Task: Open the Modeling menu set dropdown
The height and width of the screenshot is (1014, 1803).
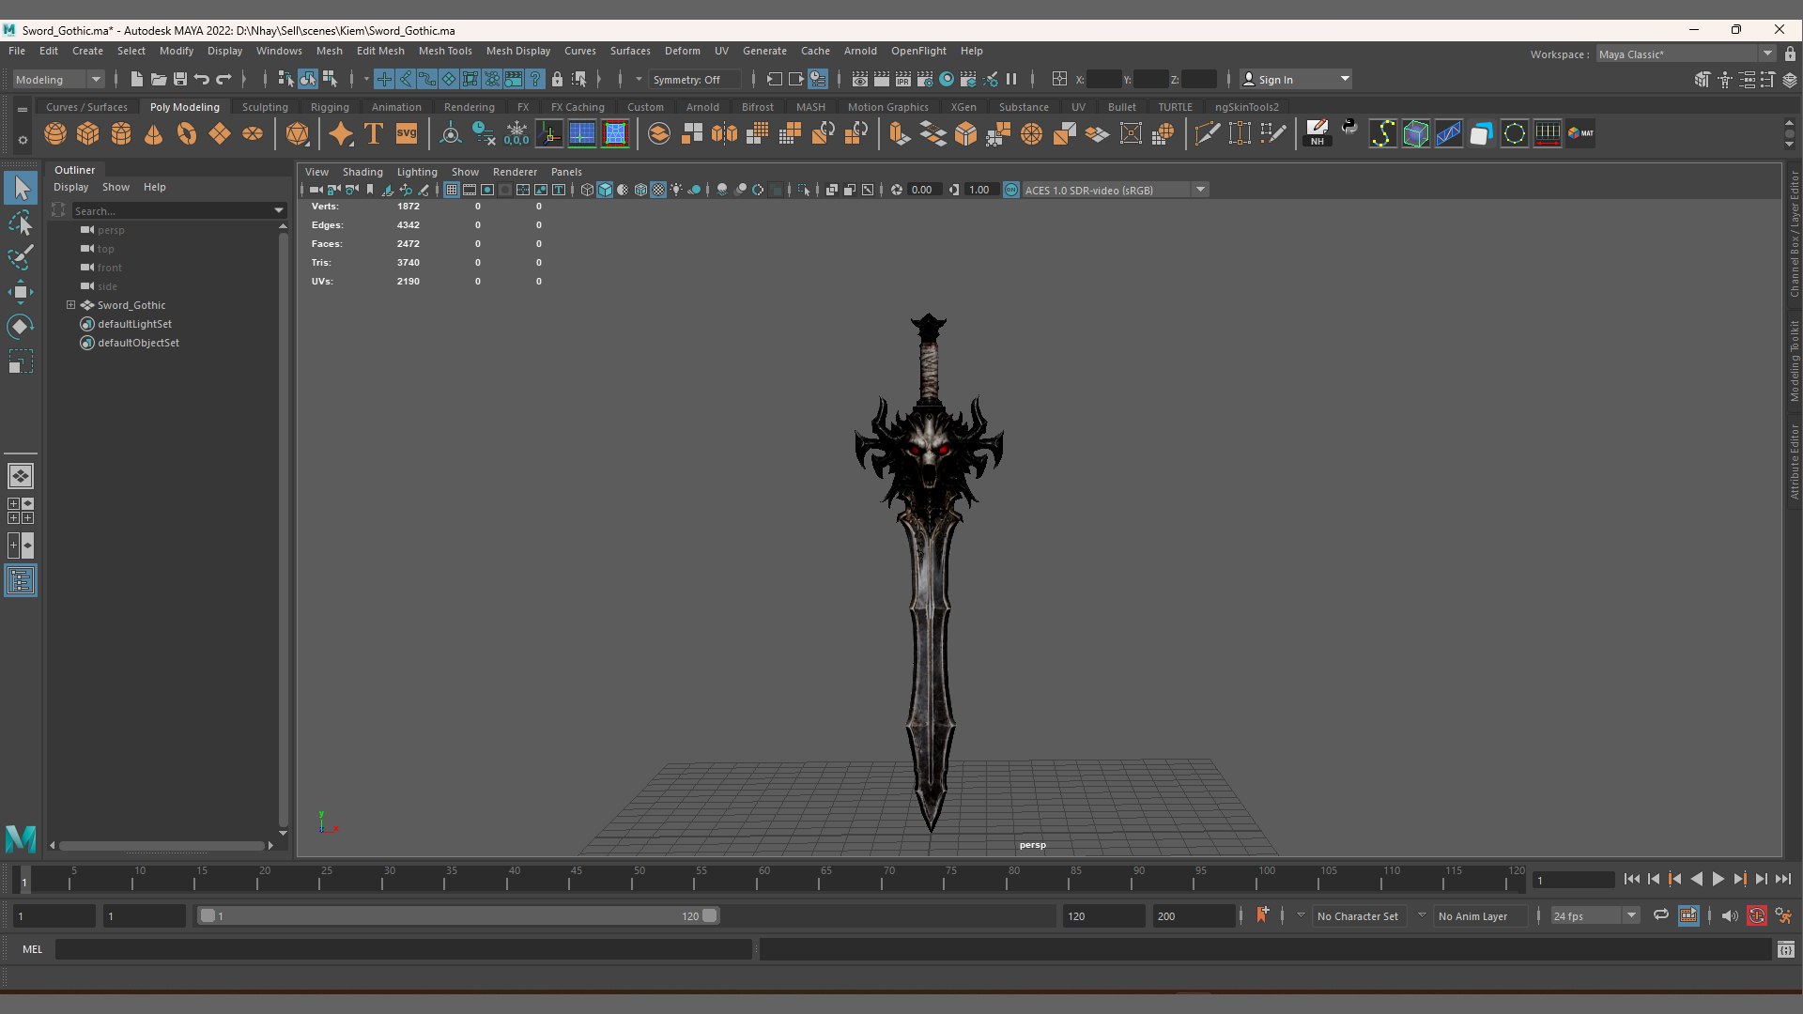Action: point(58,80)
